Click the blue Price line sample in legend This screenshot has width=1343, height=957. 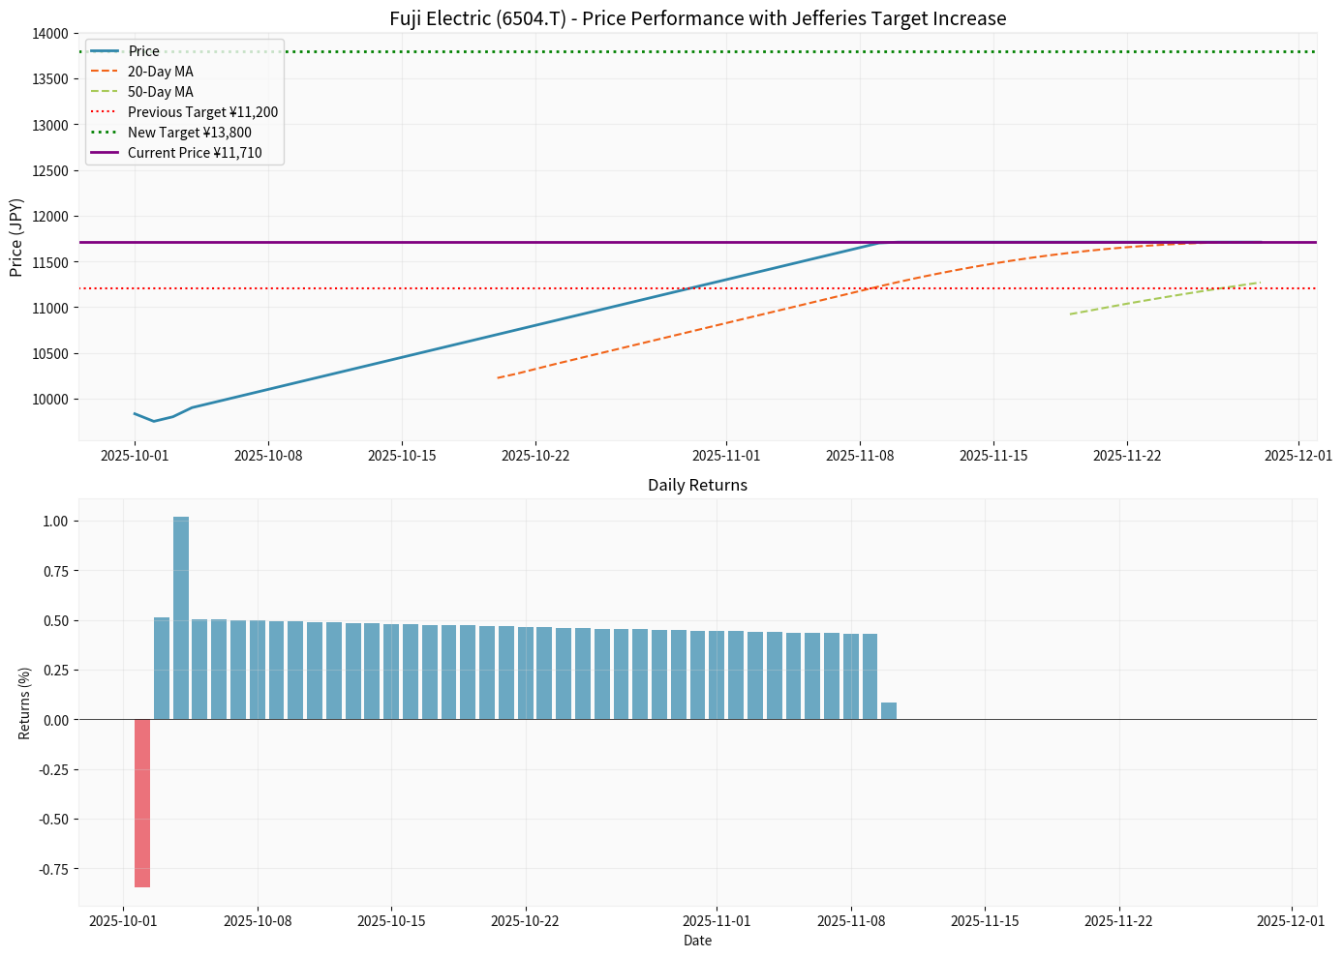pos(103,49)
